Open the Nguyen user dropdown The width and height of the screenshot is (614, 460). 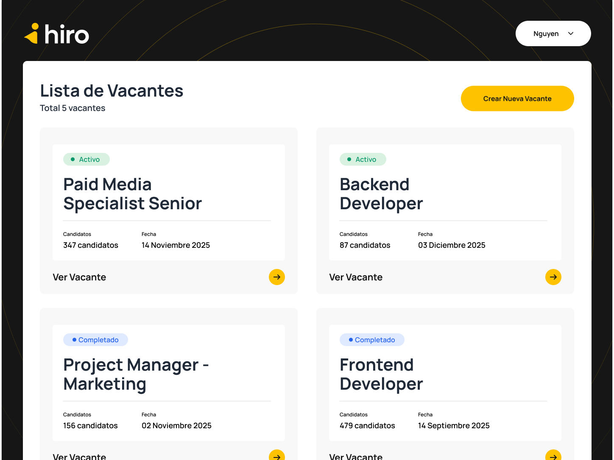(553, 33)
